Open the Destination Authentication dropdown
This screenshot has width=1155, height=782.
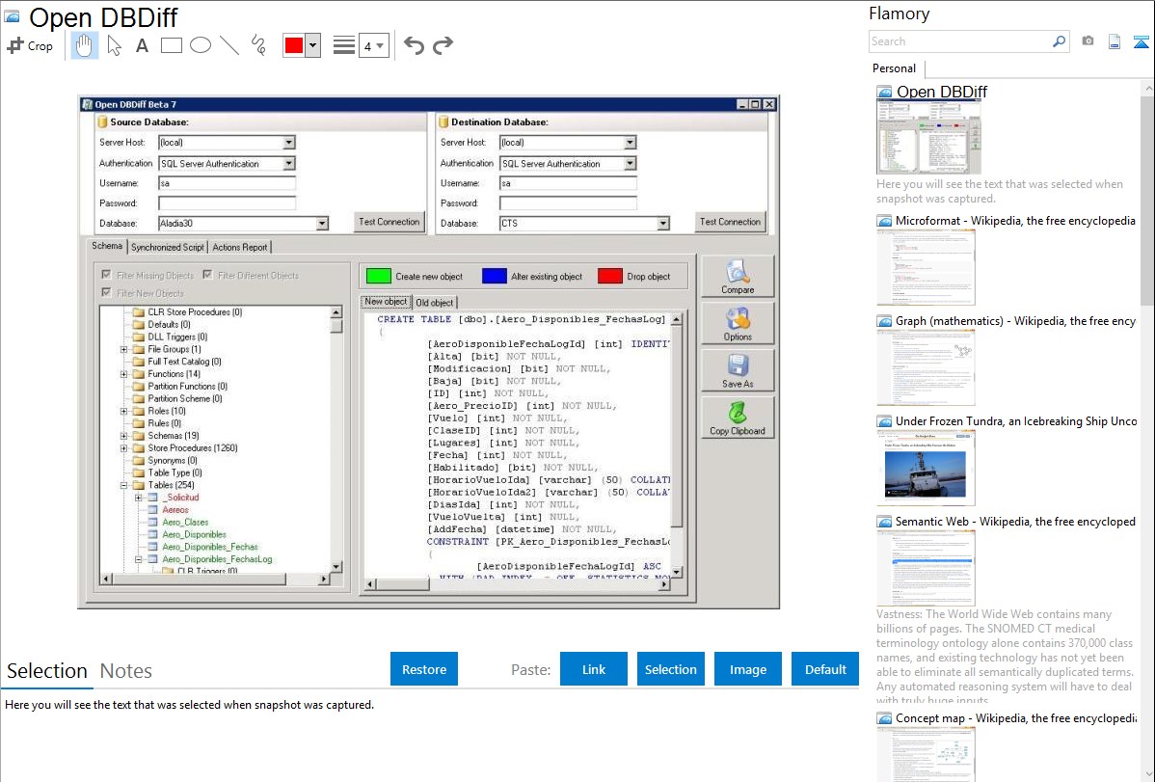click(x=630, y=163)
